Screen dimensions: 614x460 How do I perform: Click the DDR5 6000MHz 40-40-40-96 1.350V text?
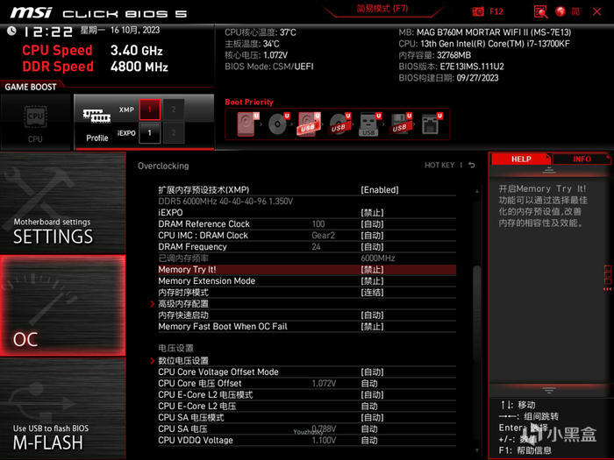tap(225, 202)
